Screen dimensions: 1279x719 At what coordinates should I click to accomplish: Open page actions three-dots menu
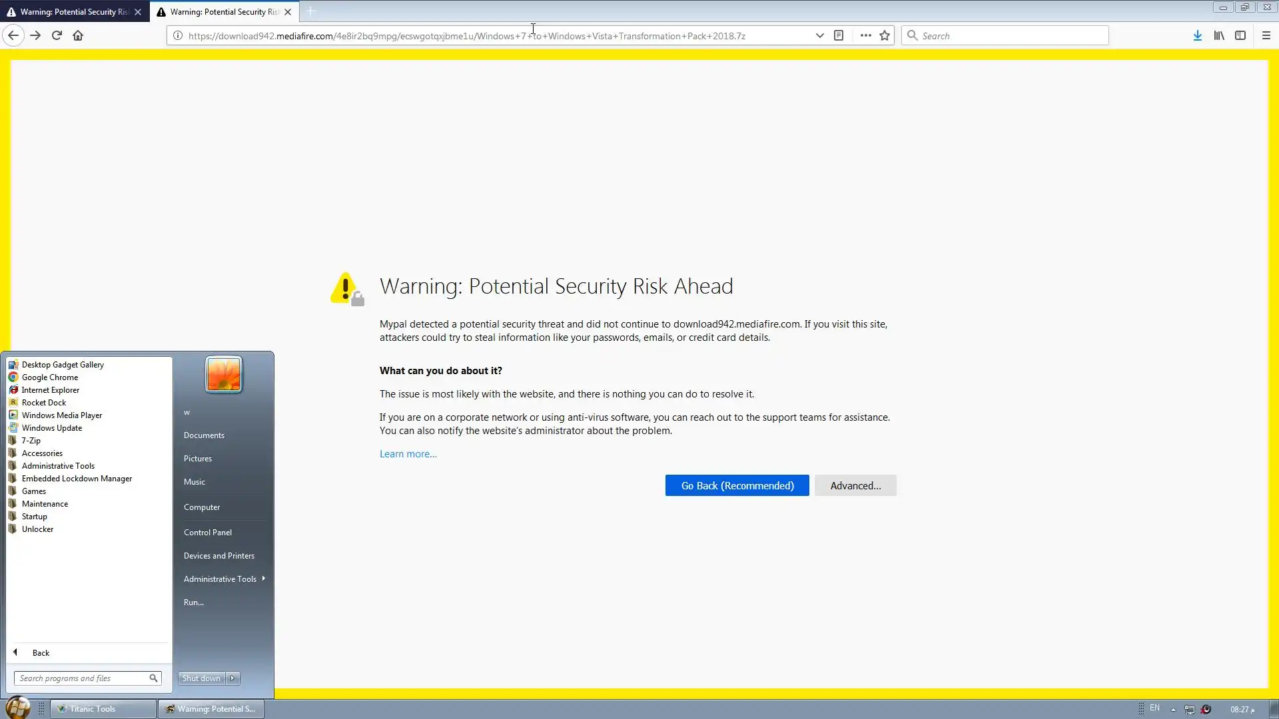[865, 36]
